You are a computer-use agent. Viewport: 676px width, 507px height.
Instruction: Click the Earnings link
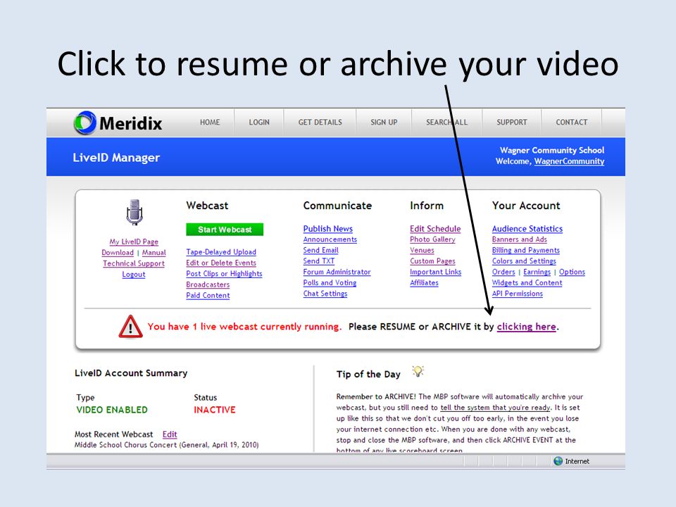coord(537,272)
